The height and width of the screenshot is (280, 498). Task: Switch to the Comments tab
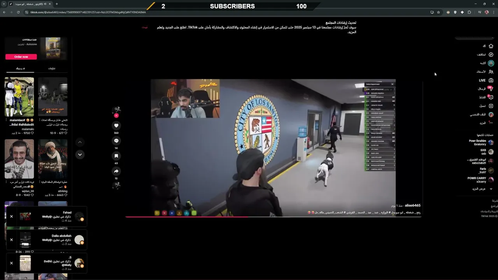pos(51,68)
